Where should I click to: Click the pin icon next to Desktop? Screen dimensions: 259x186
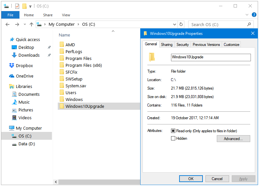click(49, 48)
